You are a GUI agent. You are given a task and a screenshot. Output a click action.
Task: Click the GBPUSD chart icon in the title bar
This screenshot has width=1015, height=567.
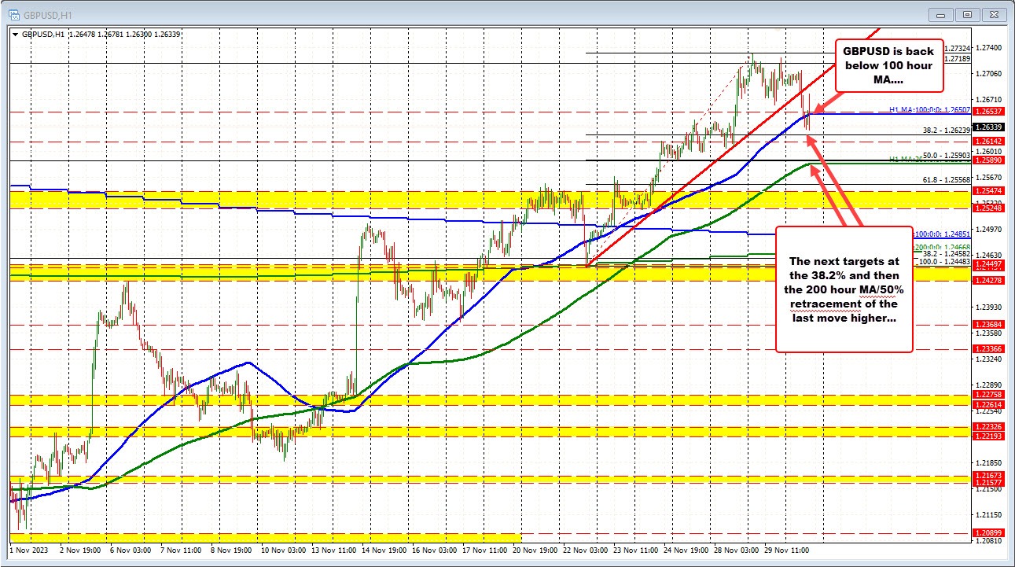16,13
